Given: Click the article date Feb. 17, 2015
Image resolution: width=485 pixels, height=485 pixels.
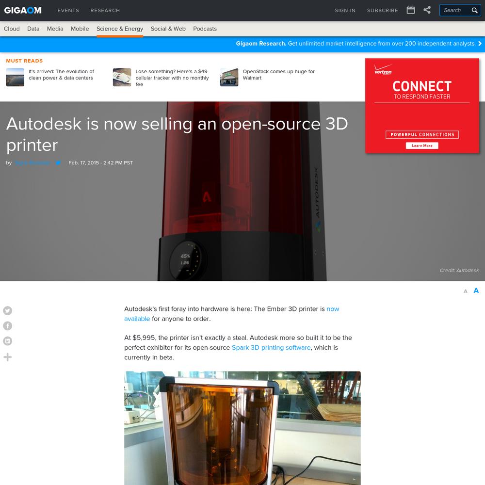Looking at the screenshot, I should click(x=100, y=162).
